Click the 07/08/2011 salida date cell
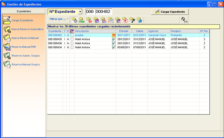 pyautogui.click(x=140, y=47)
